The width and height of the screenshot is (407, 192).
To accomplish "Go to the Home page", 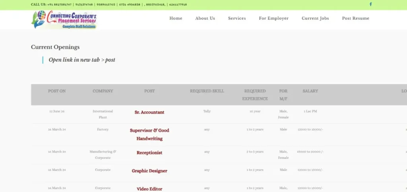I will [176, 18].
